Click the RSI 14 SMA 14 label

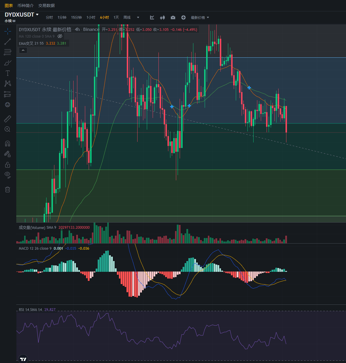click(31, 310)
